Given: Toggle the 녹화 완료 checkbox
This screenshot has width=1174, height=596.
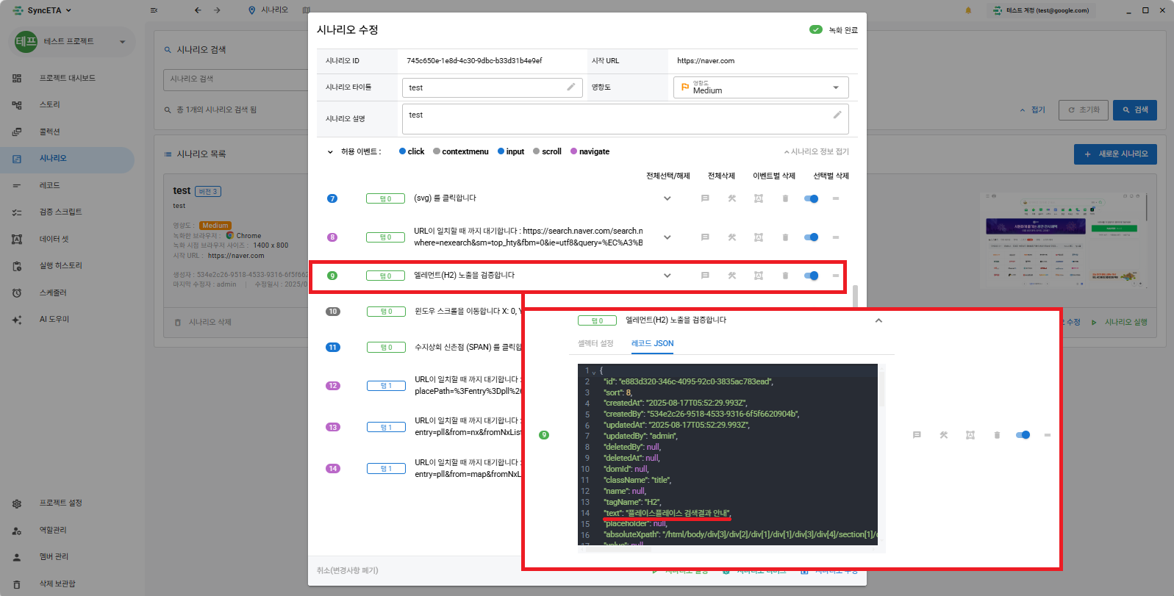Looking at the screenshot, I should (816, 30).
